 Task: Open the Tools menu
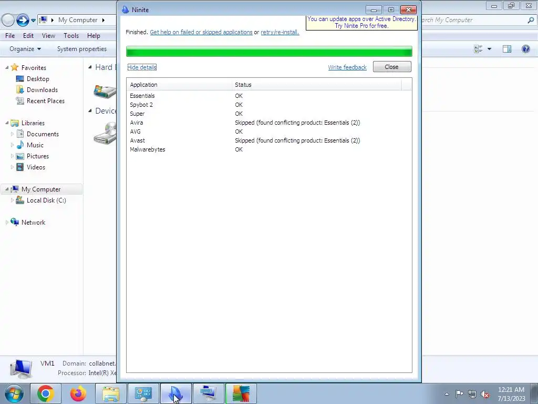pos(71,35)
